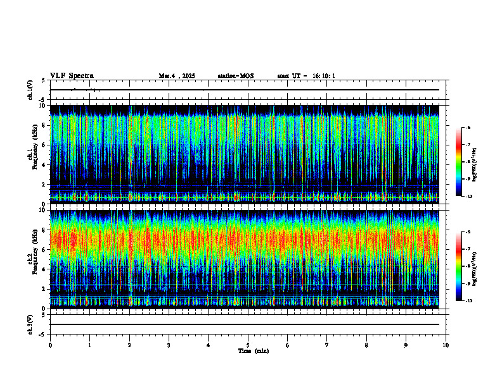Image resolution: width=502 pixels, height=387 pixels.
Task: Click the 'ch.1(V)' axis label
Action: [x=30, y=90]
